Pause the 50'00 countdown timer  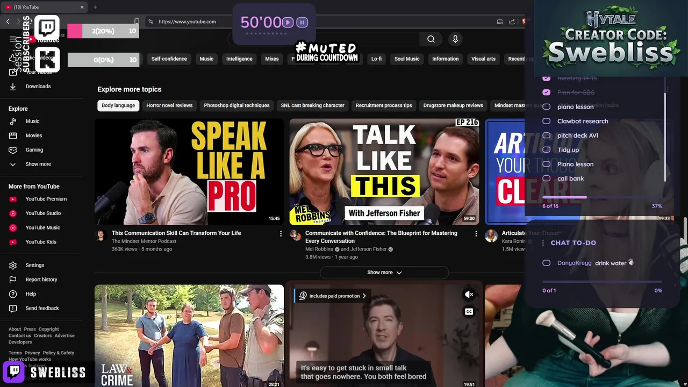point(302,23)
